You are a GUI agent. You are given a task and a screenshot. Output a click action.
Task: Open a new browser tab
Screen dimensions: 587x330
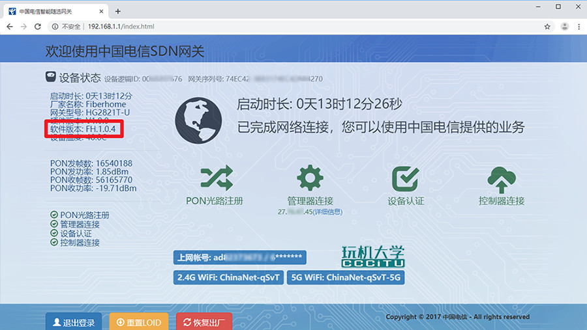point(118,11)
